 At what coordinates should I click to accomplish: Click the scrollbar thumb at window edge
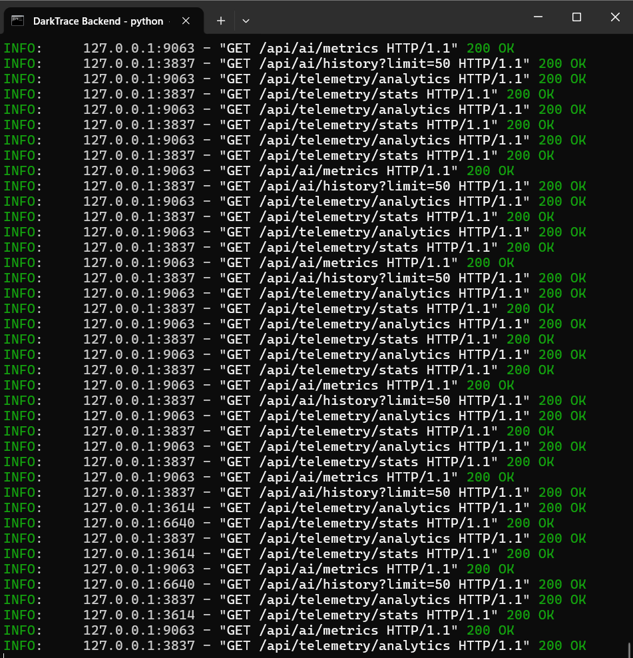629,649
